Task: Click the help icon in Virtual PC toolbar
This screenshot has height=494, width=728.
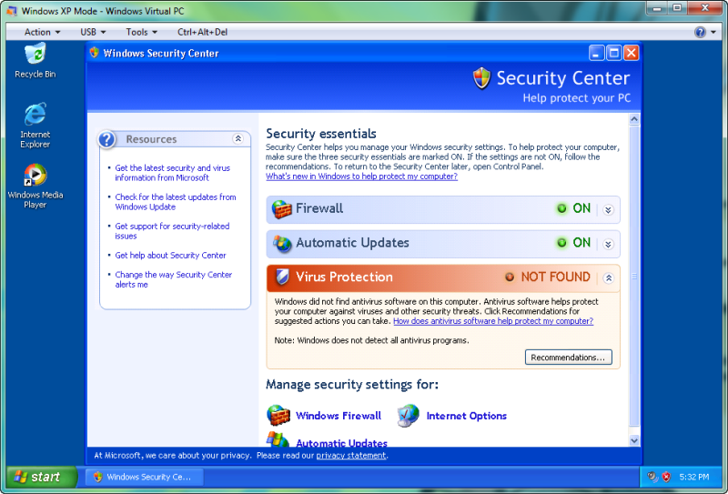Action: point(700,32)
